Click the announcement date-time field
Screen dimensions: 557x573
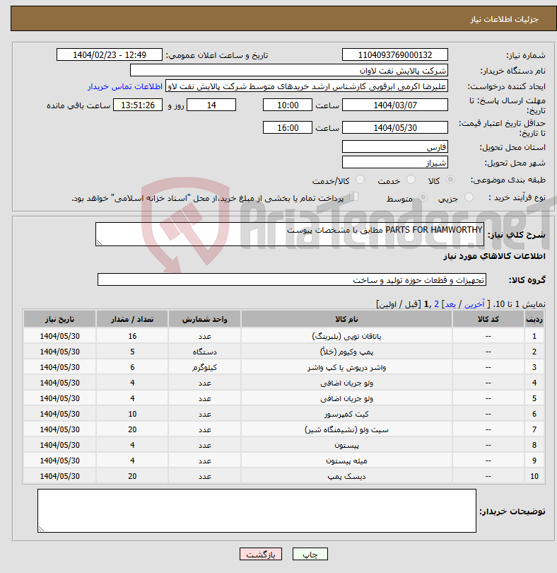tap(109, 54)
